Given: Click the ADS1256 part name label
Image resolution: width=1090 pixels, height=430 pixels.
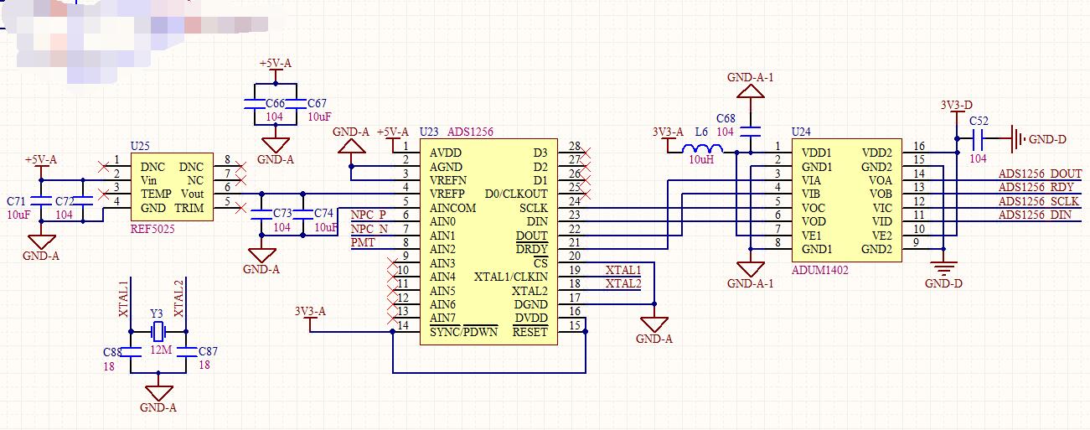Looking at the screenshot, I should (471, 132).
